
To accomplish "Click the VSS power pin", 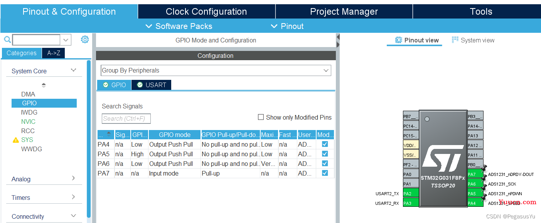I will pos(411,155).
